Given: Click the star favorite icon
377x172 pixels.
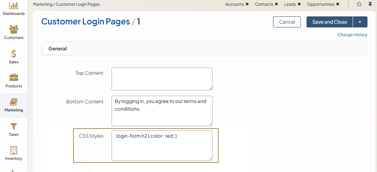Looking at the screenshot, I should coord(359,4).
